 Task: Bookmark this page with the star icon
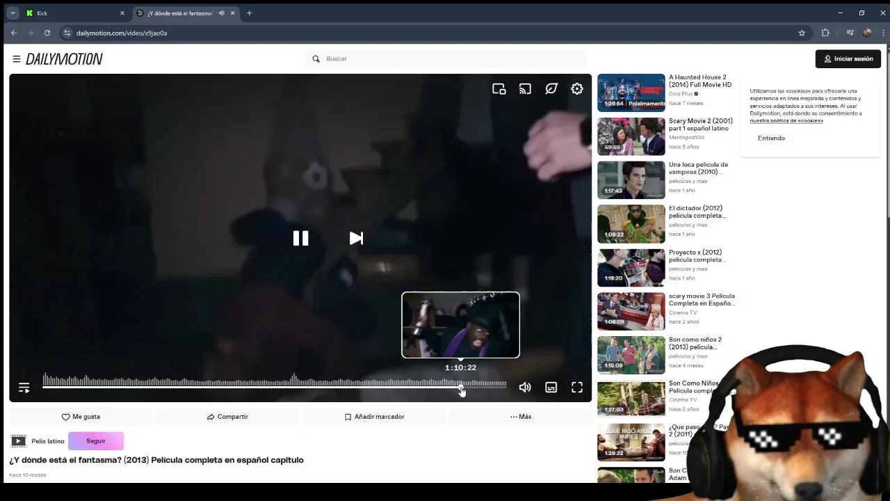click(x=802, y=33)
